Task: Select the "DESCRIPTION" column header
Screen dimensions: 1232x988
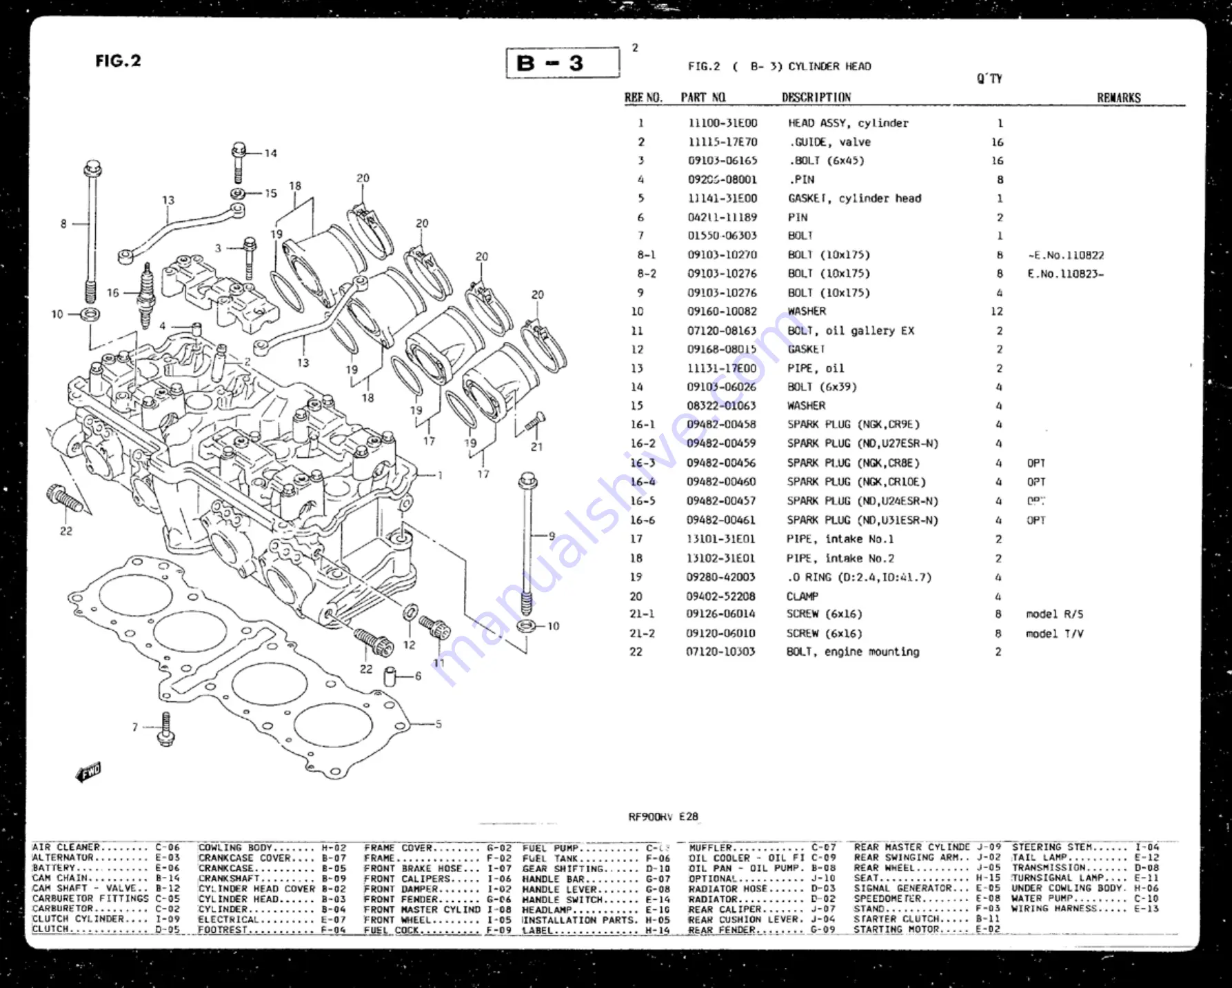Action: point(816,98)
